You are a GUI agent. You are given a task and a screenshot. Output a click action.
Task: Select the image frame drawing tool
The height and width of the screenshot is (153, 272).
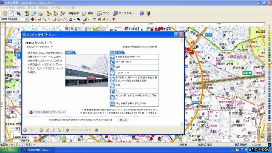tap(40, 19)
